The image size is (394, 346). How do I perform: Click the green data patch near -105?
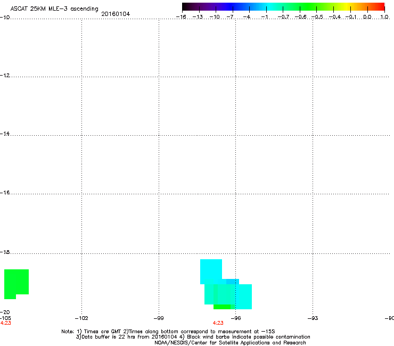(x=17, y=284)
